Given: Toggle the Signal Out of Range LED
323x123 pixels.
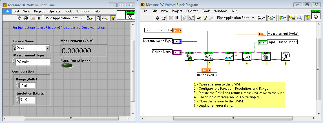Looking at the screenshot, I should click(67, 65).
